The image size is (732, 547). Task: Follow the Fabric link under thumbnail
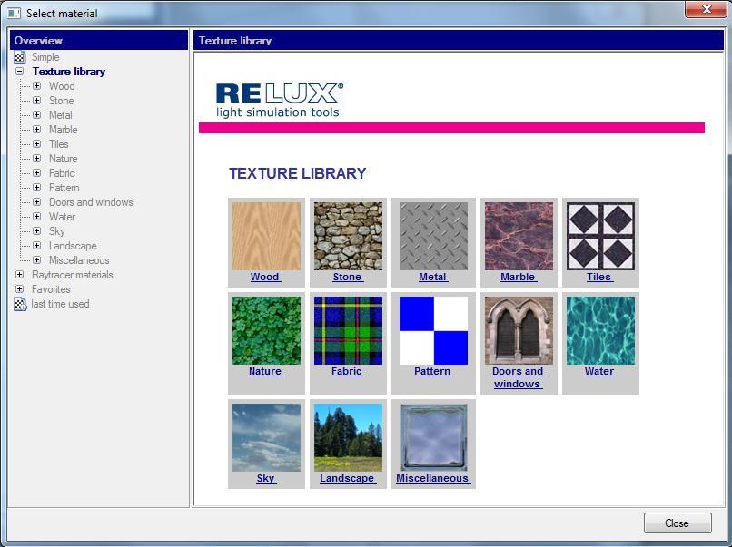click(347, 371)
